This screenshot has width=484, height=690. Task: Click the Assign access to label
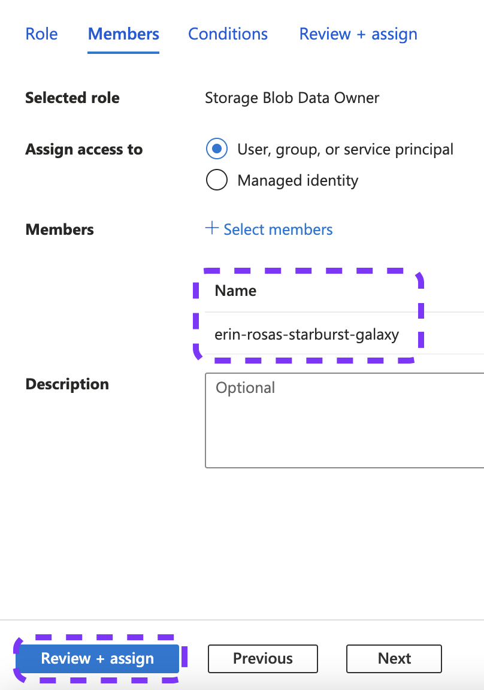click(84, 149)
